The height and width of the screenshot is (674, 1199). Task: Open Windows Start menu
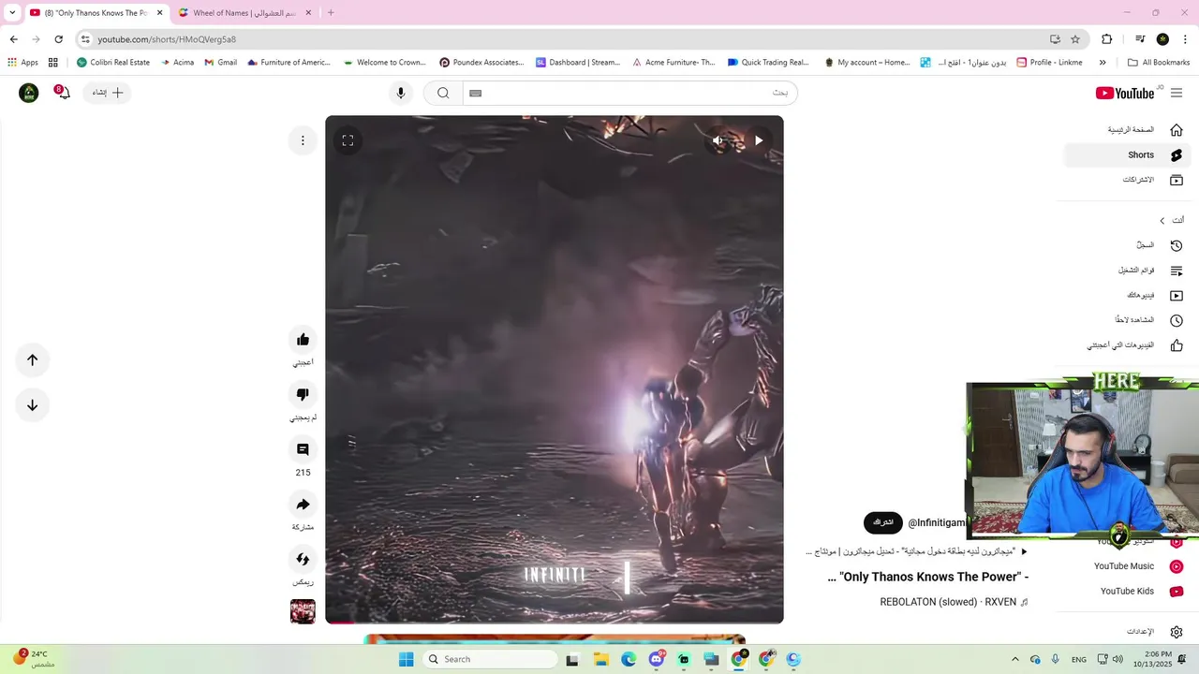coord(406,659)
